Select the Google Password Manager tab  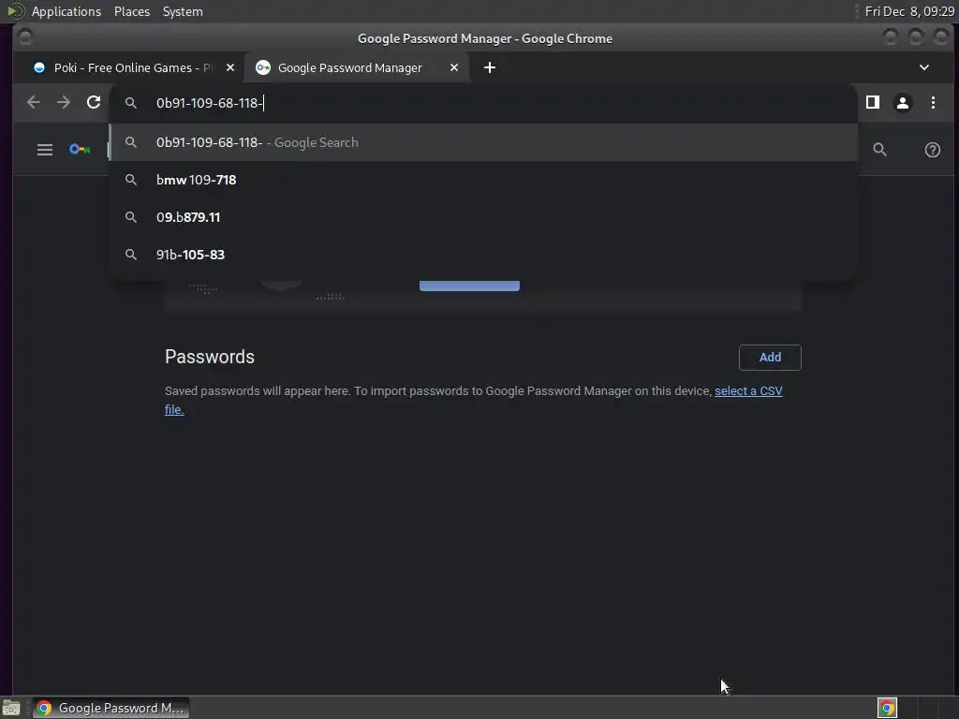click(357, 67)
